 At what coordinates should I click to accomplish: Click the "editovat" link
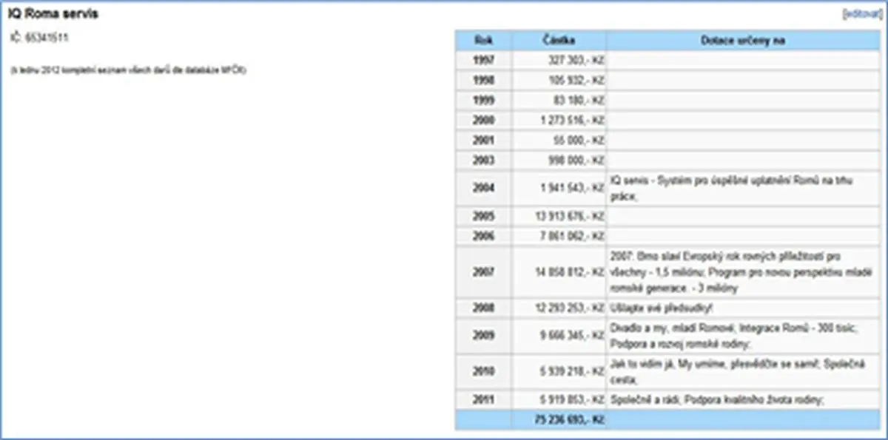pyautogui.click(x=862, y=14)
